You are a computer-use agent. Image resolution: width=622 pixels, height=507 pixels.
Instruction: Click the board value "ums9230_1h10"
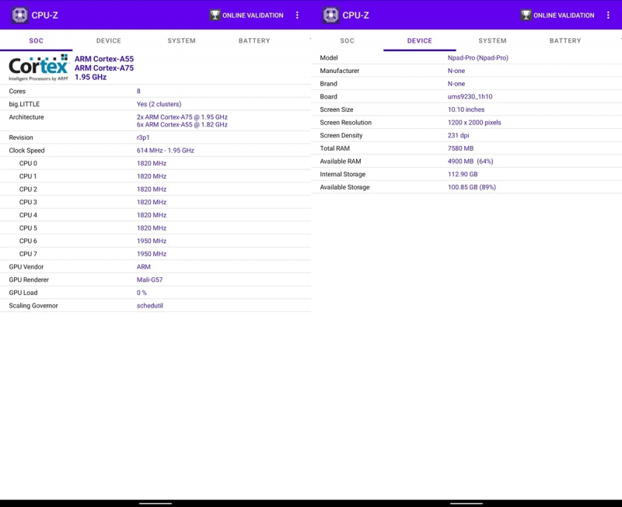pos(470,96)
